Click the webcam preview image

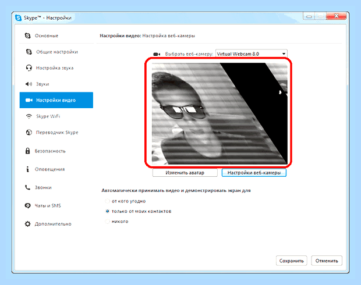[x=220, y=113]
